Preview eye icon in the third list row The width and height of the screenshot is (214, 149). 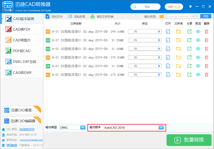pyautogui.click(x=198, y=49)
